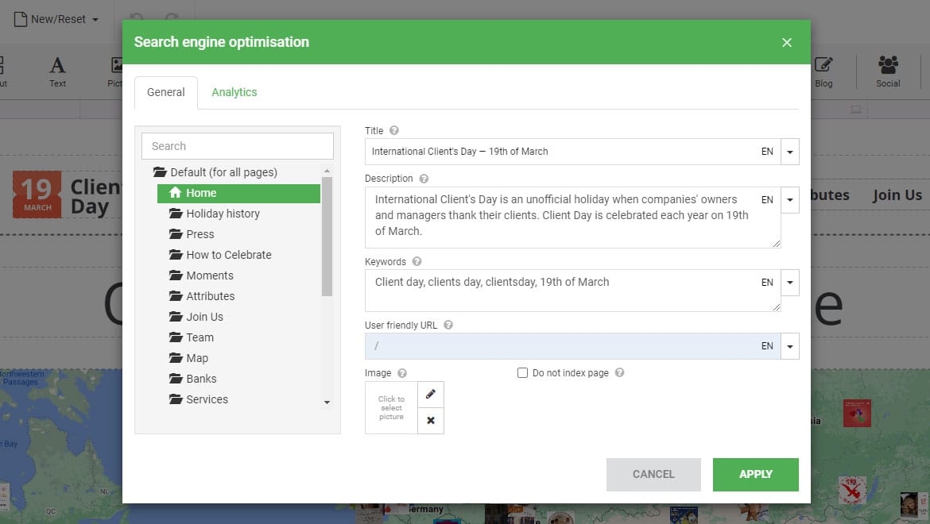
Task: Expand the User friendly URL language dropdown
Action: click(790, 346)
